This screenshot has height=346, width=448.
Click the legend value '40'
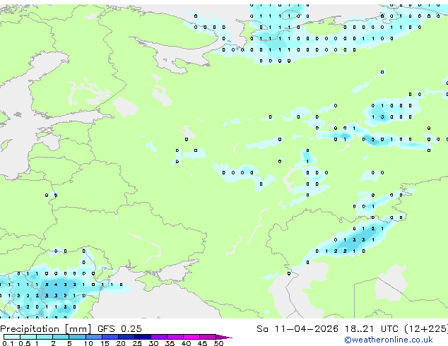point(186,343)
